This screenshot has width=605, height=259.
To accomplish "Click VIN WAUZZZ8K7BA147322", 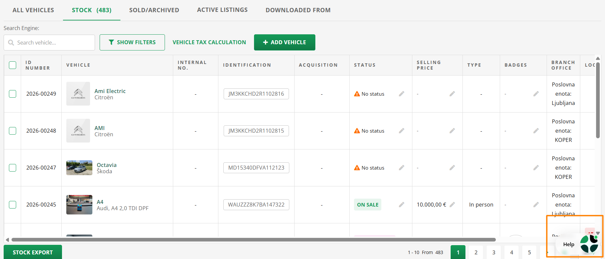I will [x=256, y=205].
